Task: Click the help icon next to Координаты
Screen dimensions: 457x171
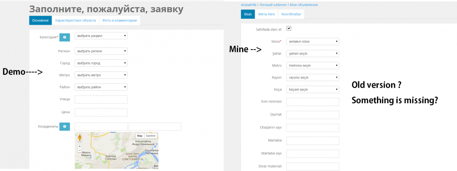Action: (65, 127)
